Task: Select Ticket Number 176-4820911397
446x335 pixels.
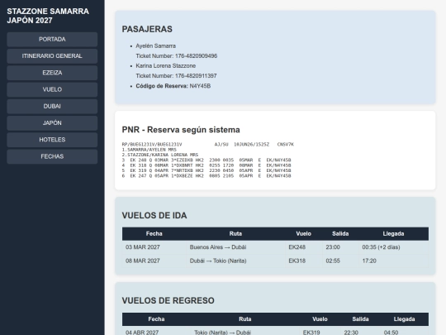Action: click(x=176, y=76)
